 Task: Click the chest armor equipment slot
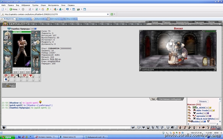pos(8,62)
